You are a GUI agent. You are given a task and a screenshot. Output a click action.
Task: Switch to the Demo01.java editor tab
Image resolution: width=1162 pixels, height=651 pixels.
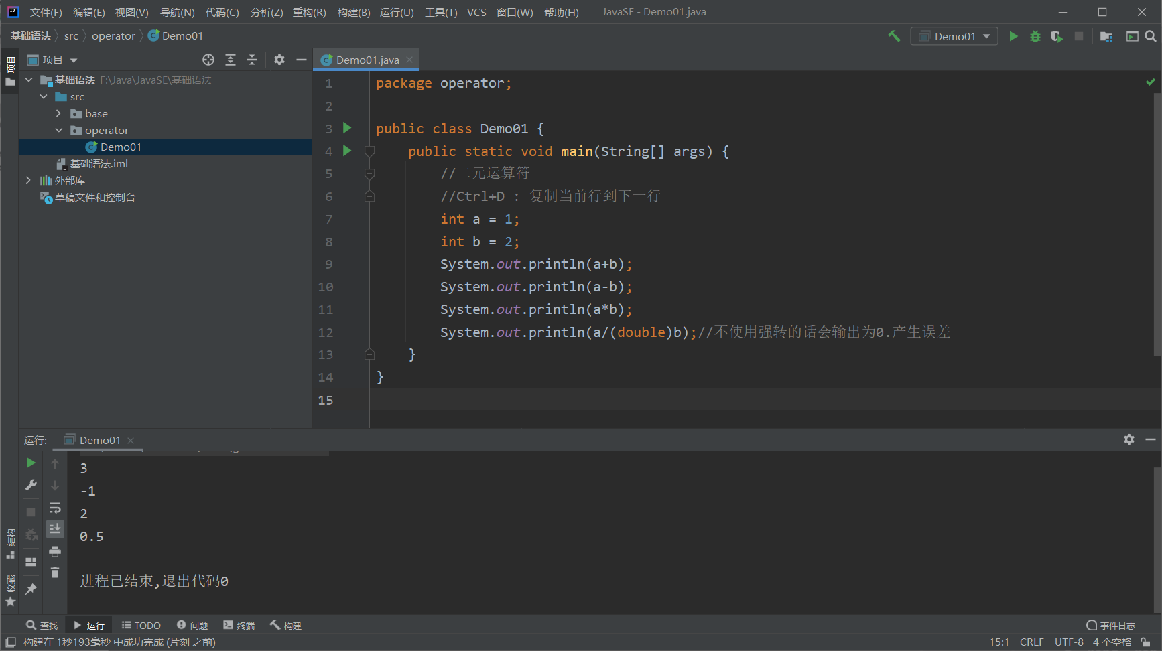(x=367, y=60)
